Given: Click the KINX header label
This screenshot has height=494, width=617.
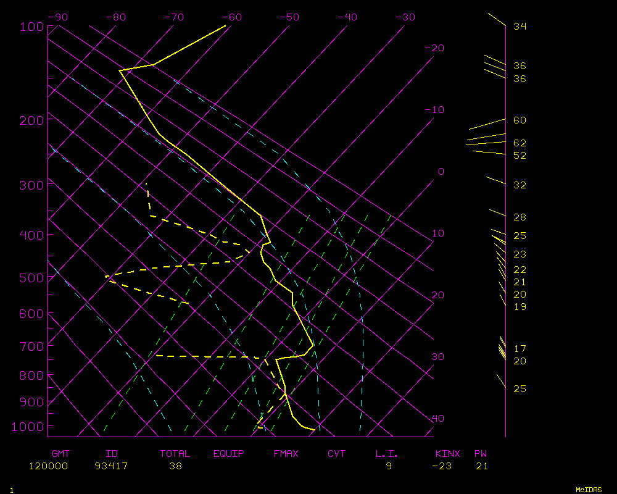Looking at the screenshot, I should pos(448,454).
